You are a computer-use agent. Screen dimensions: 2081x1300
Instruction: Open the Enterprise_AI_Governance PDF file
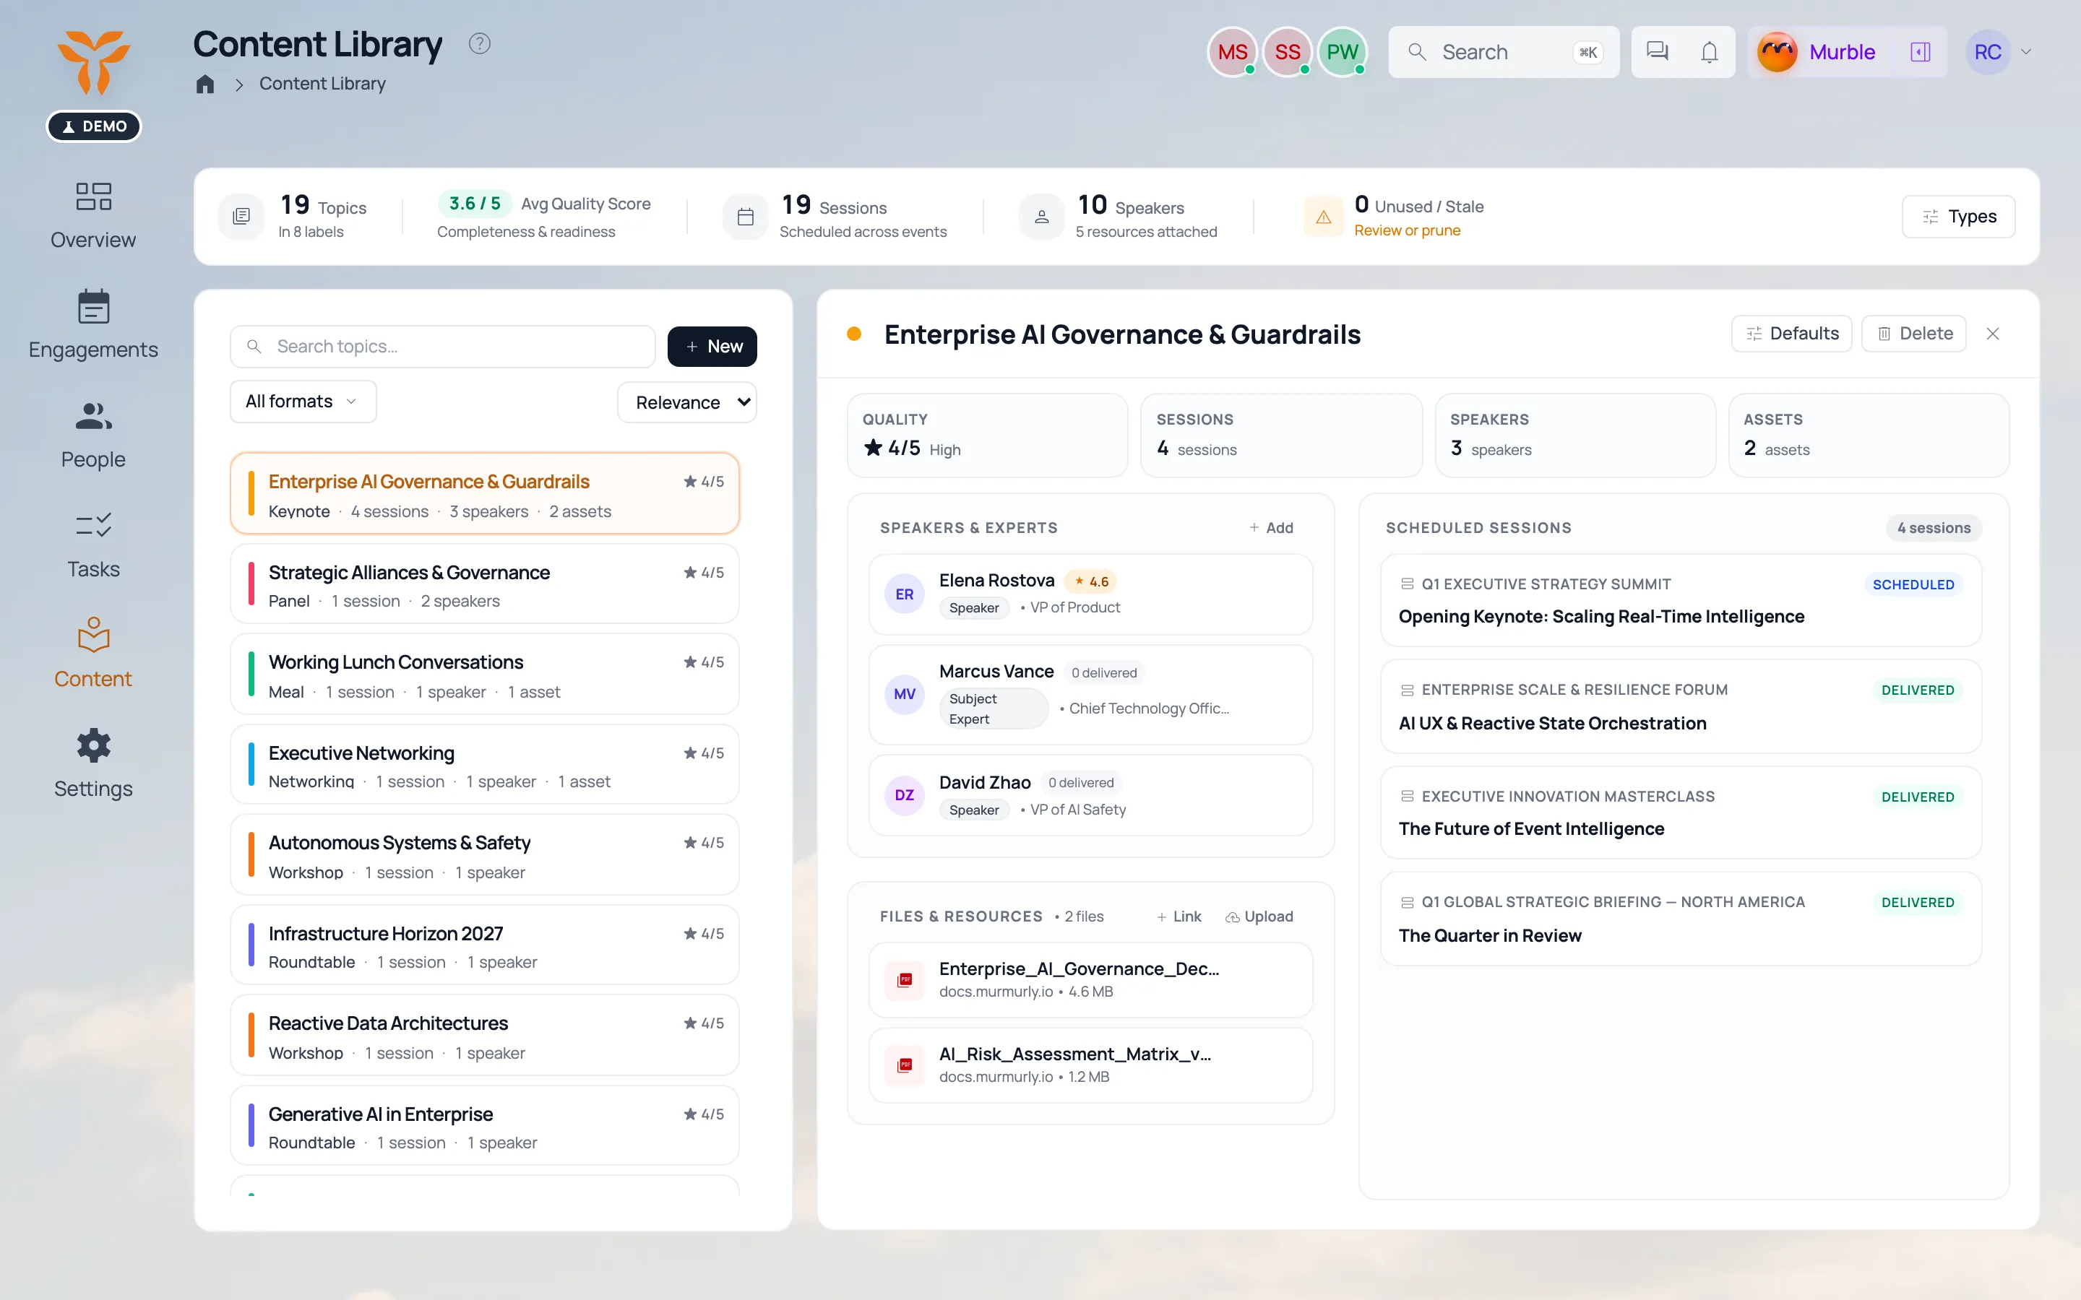(x=1090, y=979)
